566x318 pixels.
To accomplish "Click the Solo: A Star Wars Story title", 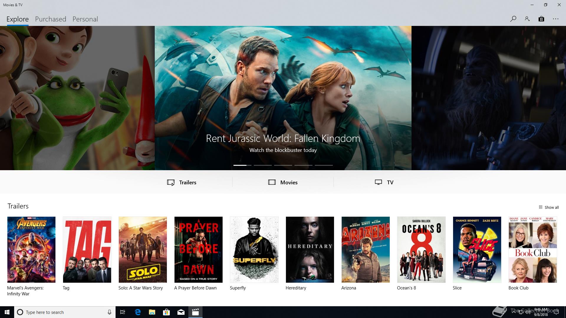I will tap(141, 288).
